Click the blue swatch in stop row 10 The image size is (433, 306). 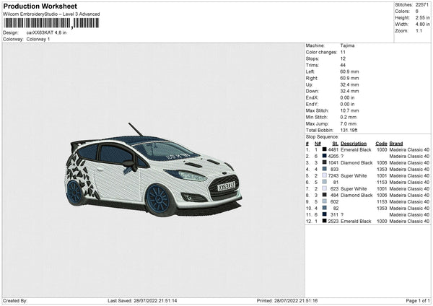click(x=324, y=209)
